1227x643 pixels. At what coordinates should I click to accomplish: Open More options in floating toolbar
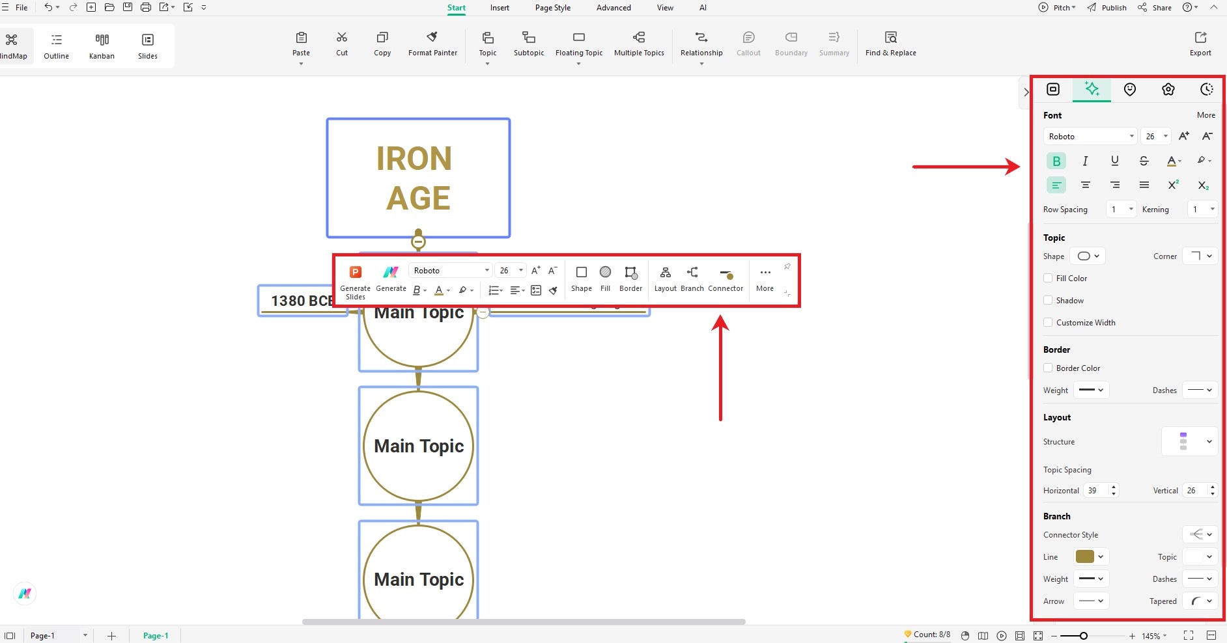(x=765, y=279)
